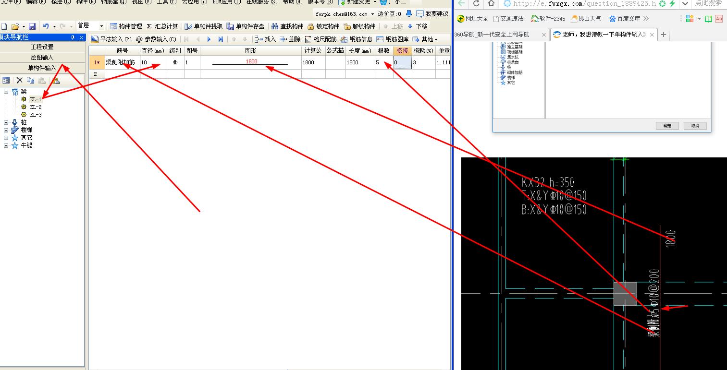
Task: Jump to last record arrow
Action: pyautogui.click(x=221, y=39)
